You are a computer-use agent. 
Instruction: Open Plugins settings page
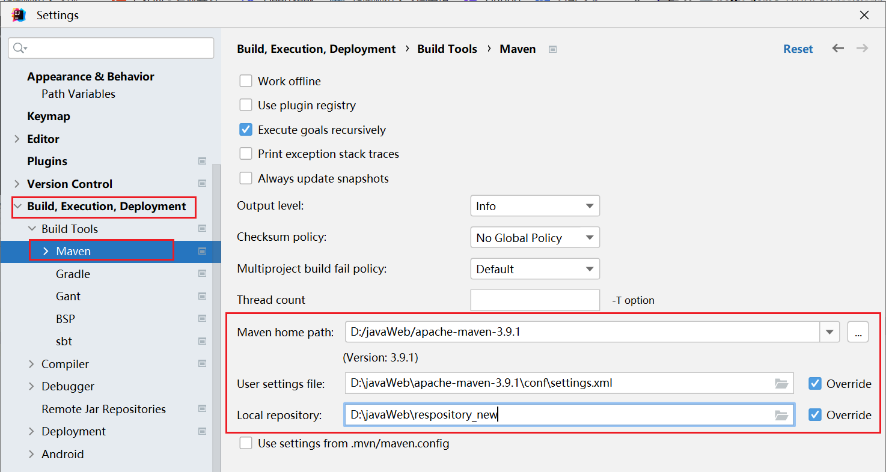click(47, 161)
